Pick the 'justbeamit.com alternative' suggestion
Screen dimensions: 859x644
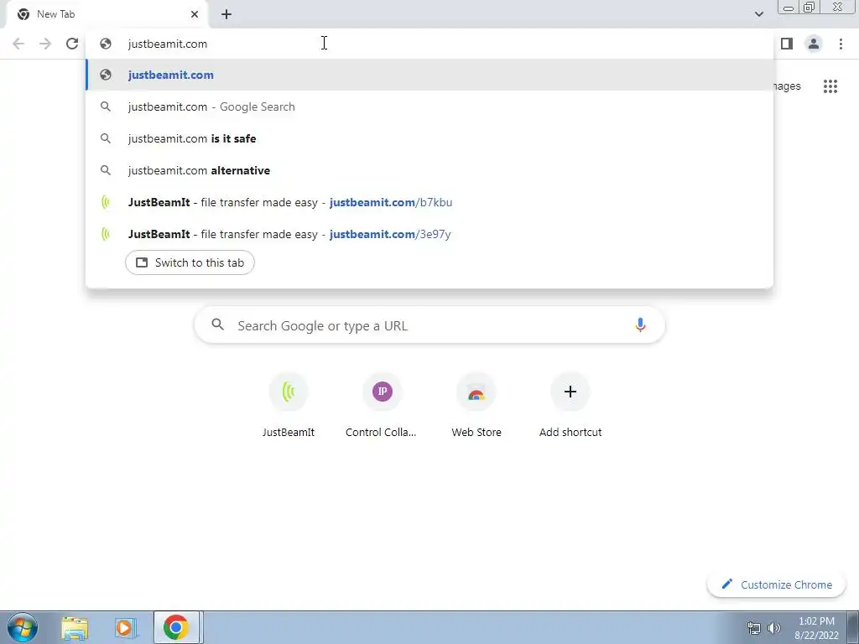tap(429, 170)
